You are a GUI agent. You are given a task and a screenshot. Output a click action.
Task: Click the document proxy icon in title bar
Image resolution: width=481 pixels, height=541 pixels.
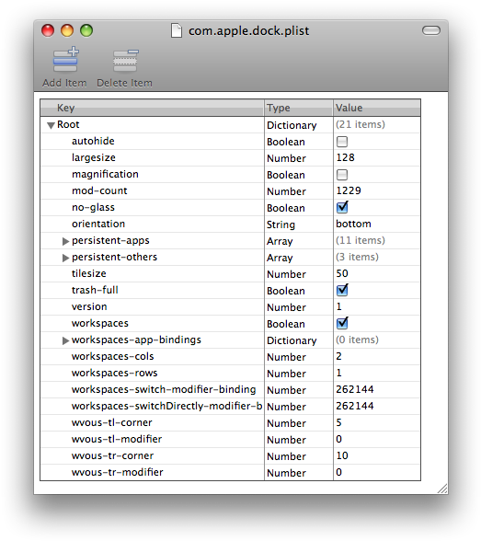tap(177, 30)
